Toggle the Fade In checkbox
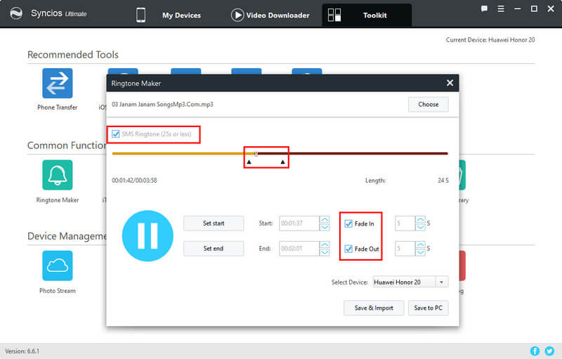 (348, 223)
